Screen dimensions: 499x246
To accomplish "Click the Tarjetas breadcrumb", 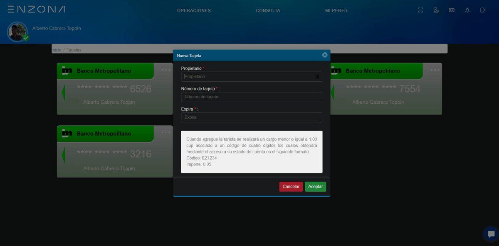I will coord(74,50).
